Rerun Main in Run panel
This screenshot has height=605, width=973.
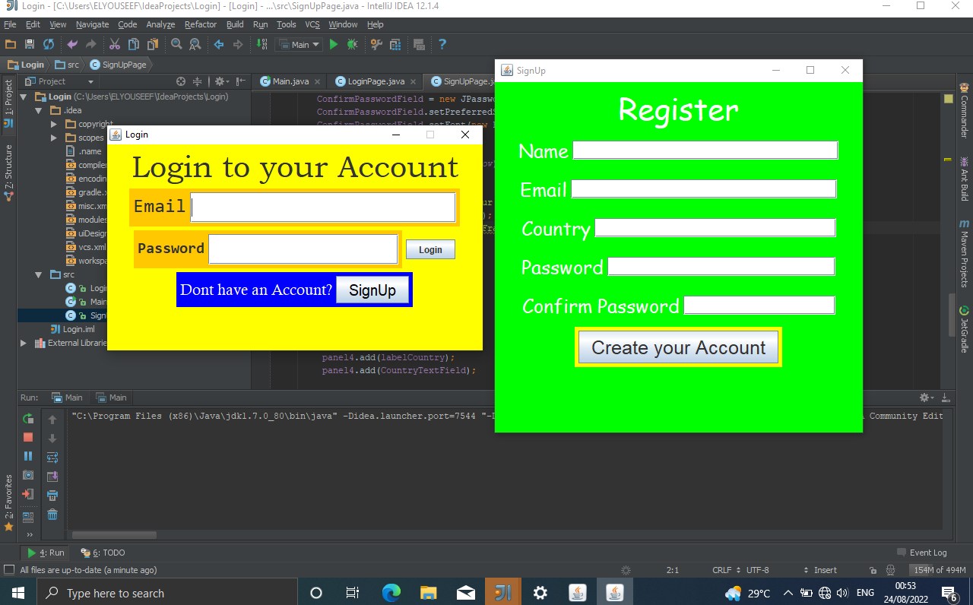point(28,419)
